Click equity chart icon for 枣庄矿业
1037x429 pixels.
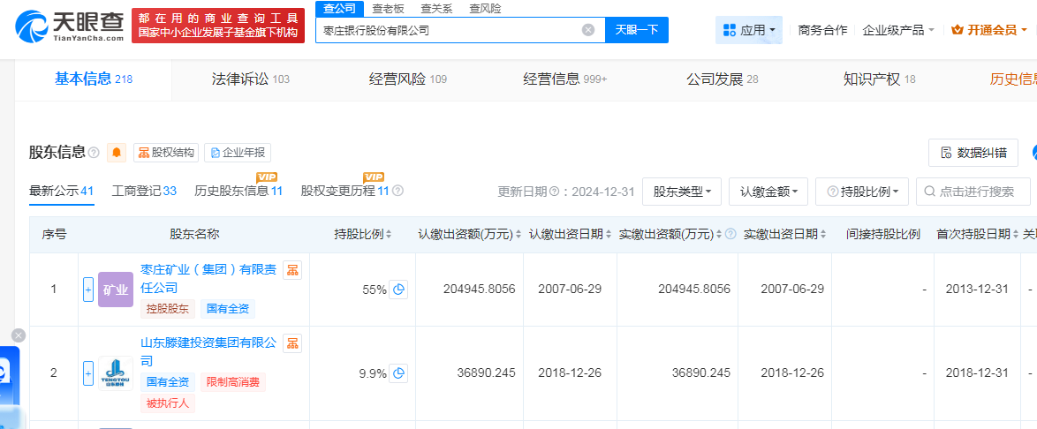(x=292, y=270)
